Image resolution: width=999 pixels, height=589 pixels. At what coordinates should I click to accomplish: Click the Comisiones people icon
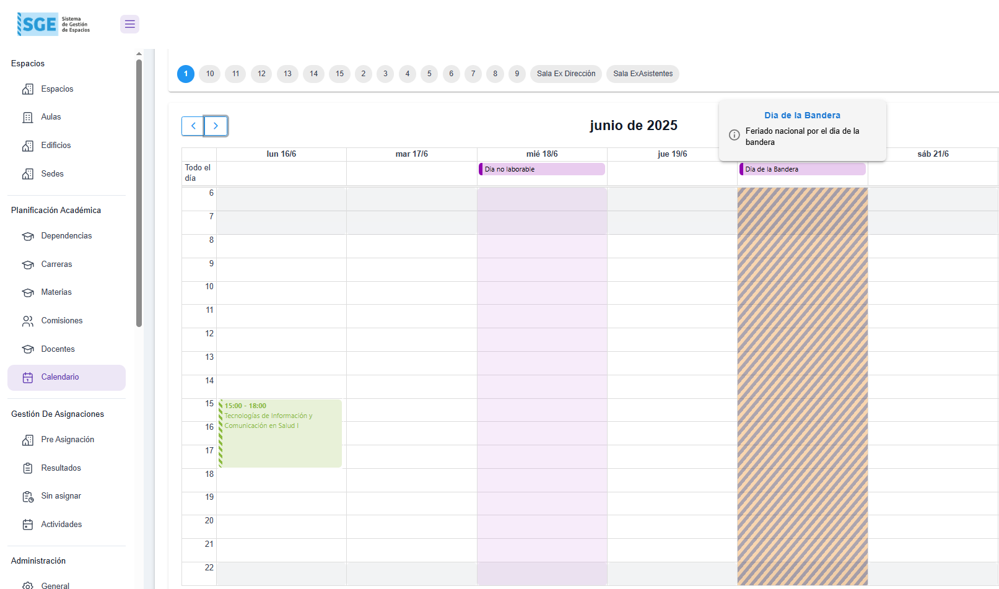[28, 321]
